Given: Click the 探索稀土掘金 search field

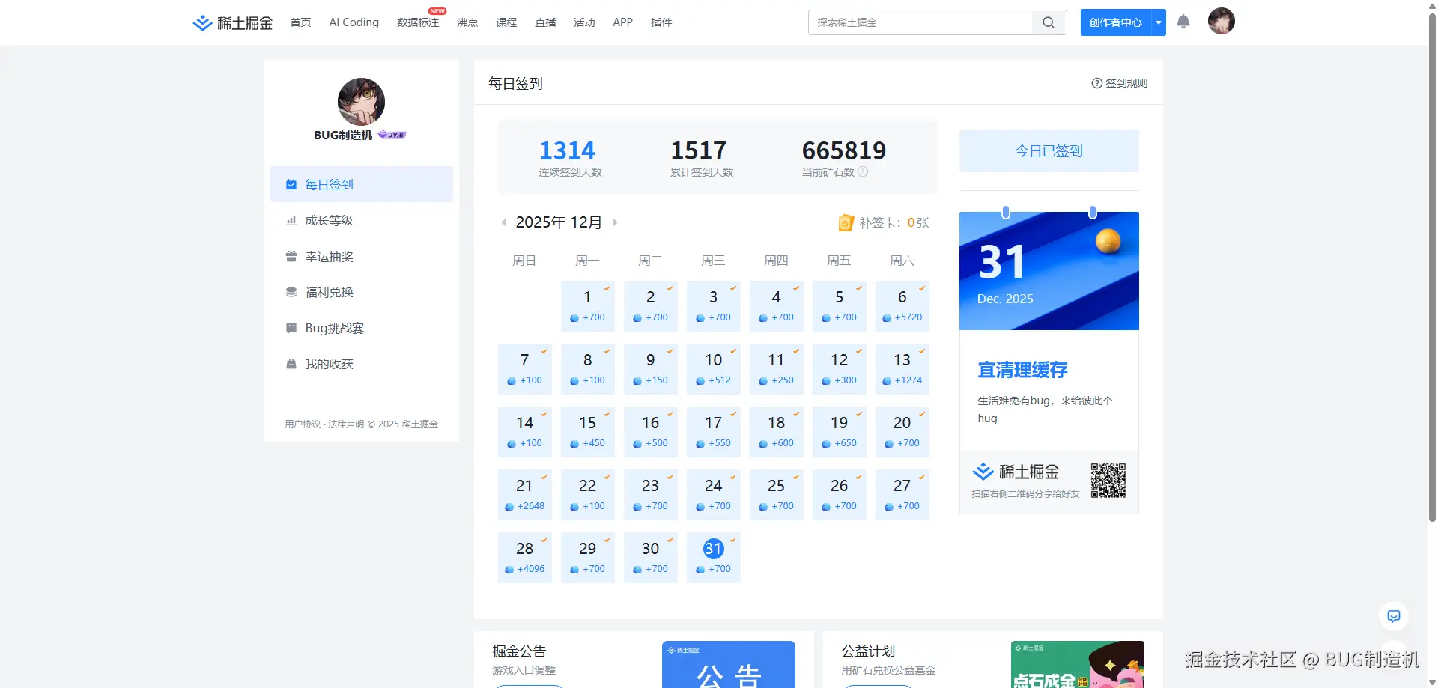Looking at the screenshot, I should point(921,22).
